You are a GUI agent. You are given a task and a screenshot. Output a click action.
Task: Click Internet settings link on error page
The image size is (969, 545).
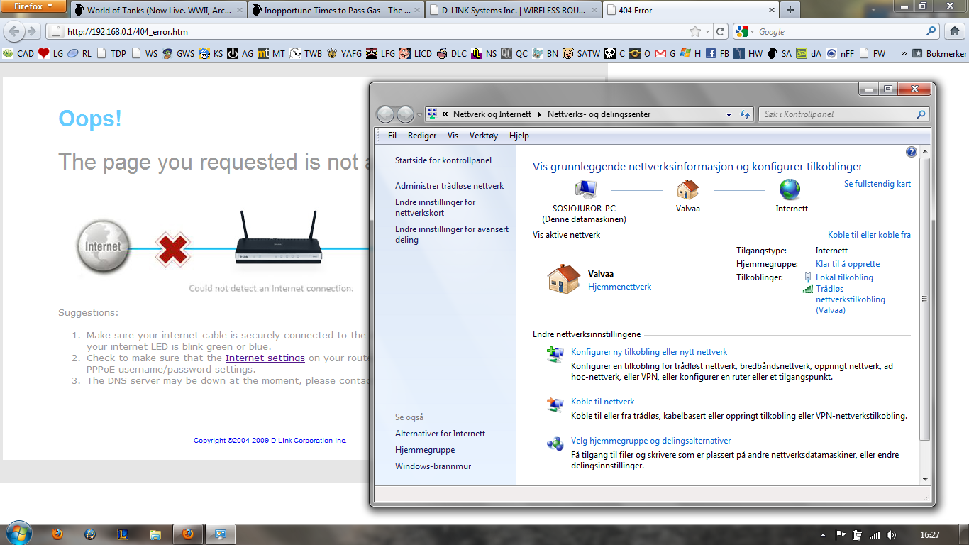tap(265, 358)
